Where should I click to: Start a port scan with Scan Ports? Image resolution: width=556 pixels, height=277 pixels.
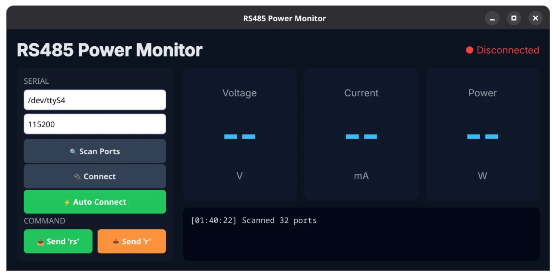tap(95, 151)
